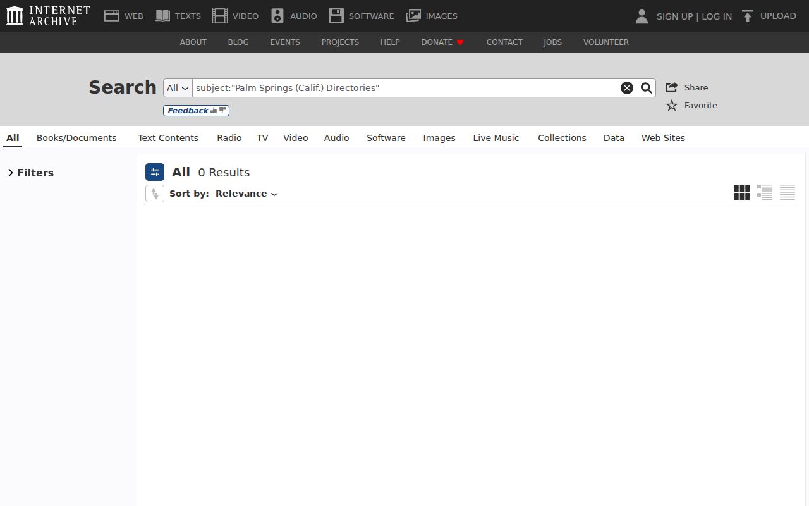Image resolution: width=809 pixels, height=506 pixels.
Task: Select the Text Contents tab
Action: [168, 138]
